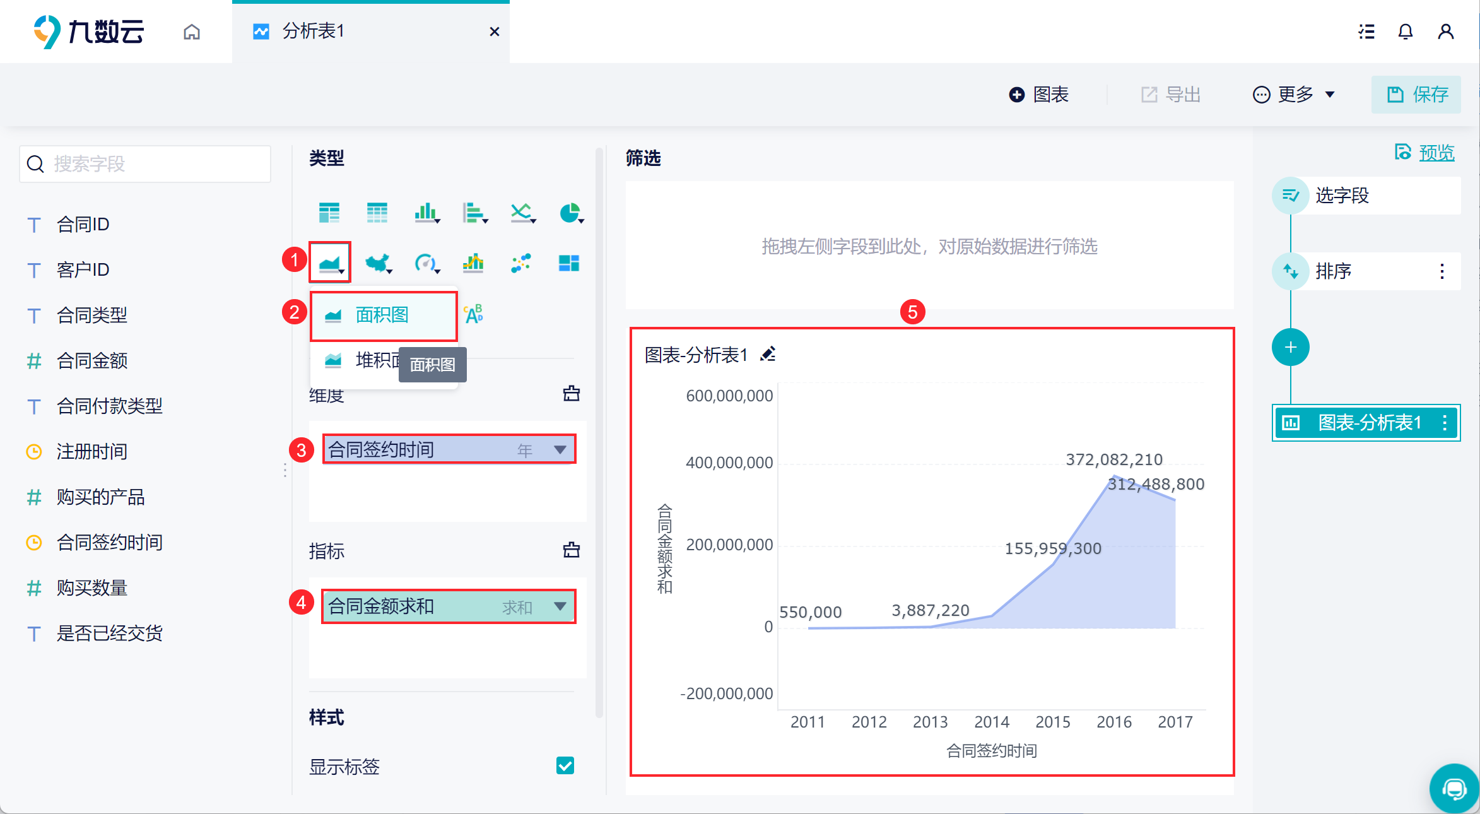This screenshot has height=814, width=1480.
Task: Click the home icon in header
Action: pyautogui.click(x=192, y=32)
